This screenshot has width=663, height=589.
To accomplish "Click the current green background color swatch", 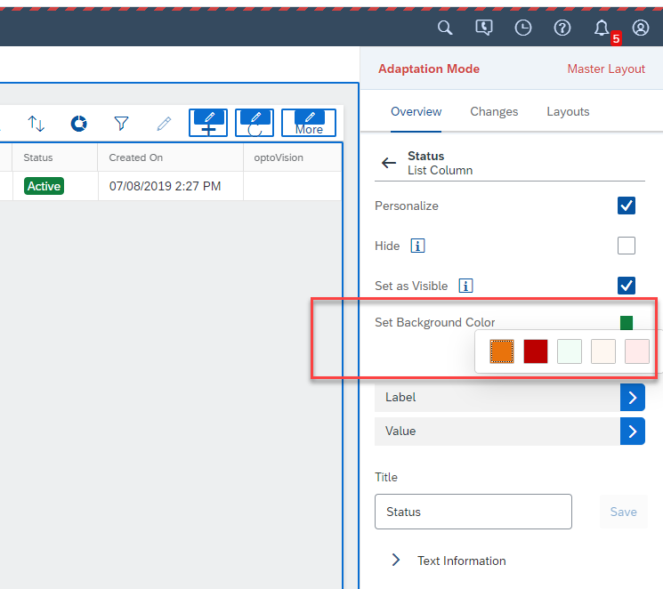I will click(627, 323).
